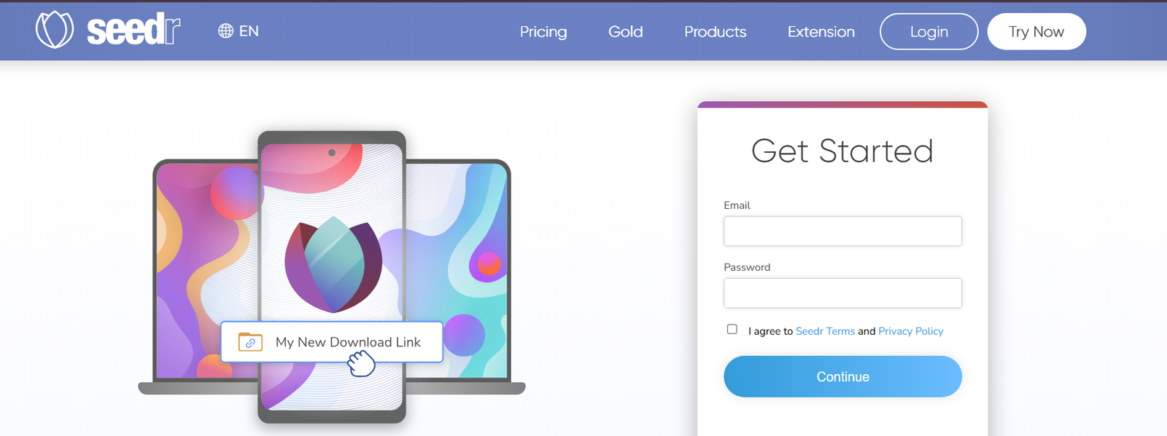Click the seedr wordmark in header

click(133, 31)
